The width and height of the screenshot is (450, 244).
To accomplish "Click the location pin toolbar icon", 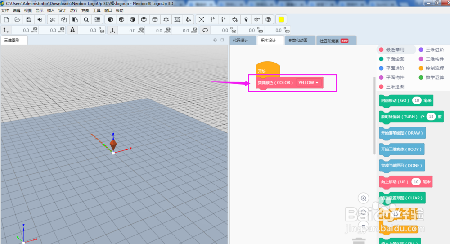I will pos(246,19).
